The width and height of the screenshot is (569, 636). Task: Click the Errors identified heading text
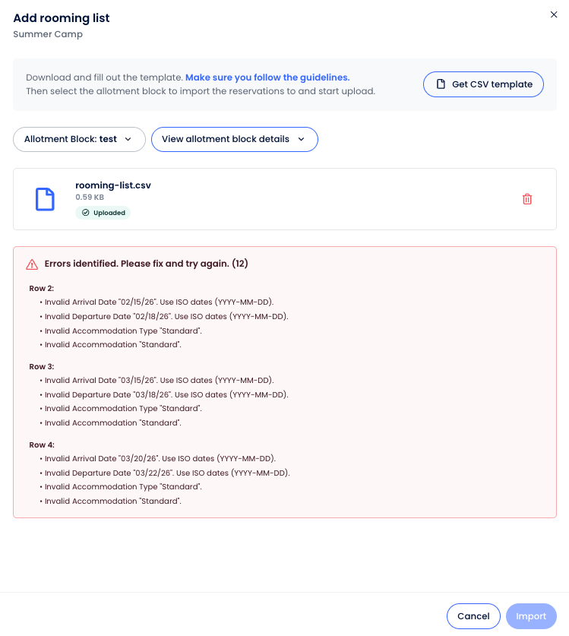pyautogui.click(x=147, y=264)
